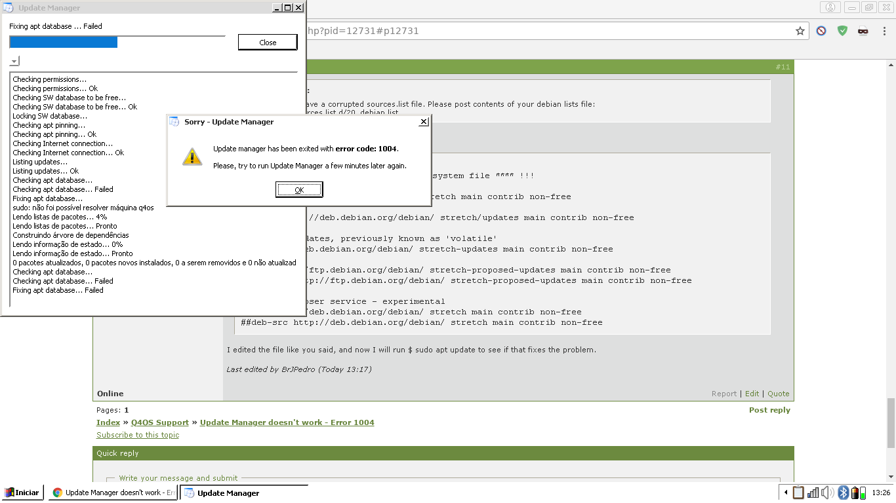Close the Sorry - Update Manager dialog via X
Viewport: 896px width, 503px height.
point(424,121)
